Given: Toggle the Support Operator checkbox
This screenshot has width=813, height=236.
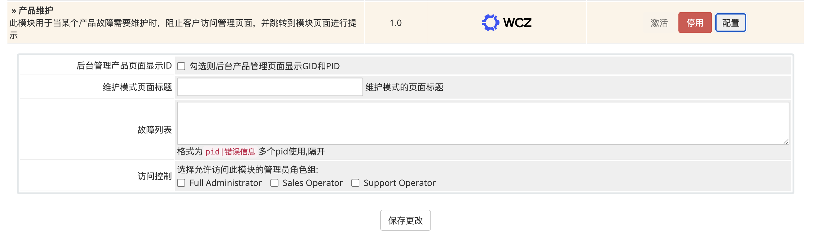Looking at the screenshot, I should (x=355, y=183).
